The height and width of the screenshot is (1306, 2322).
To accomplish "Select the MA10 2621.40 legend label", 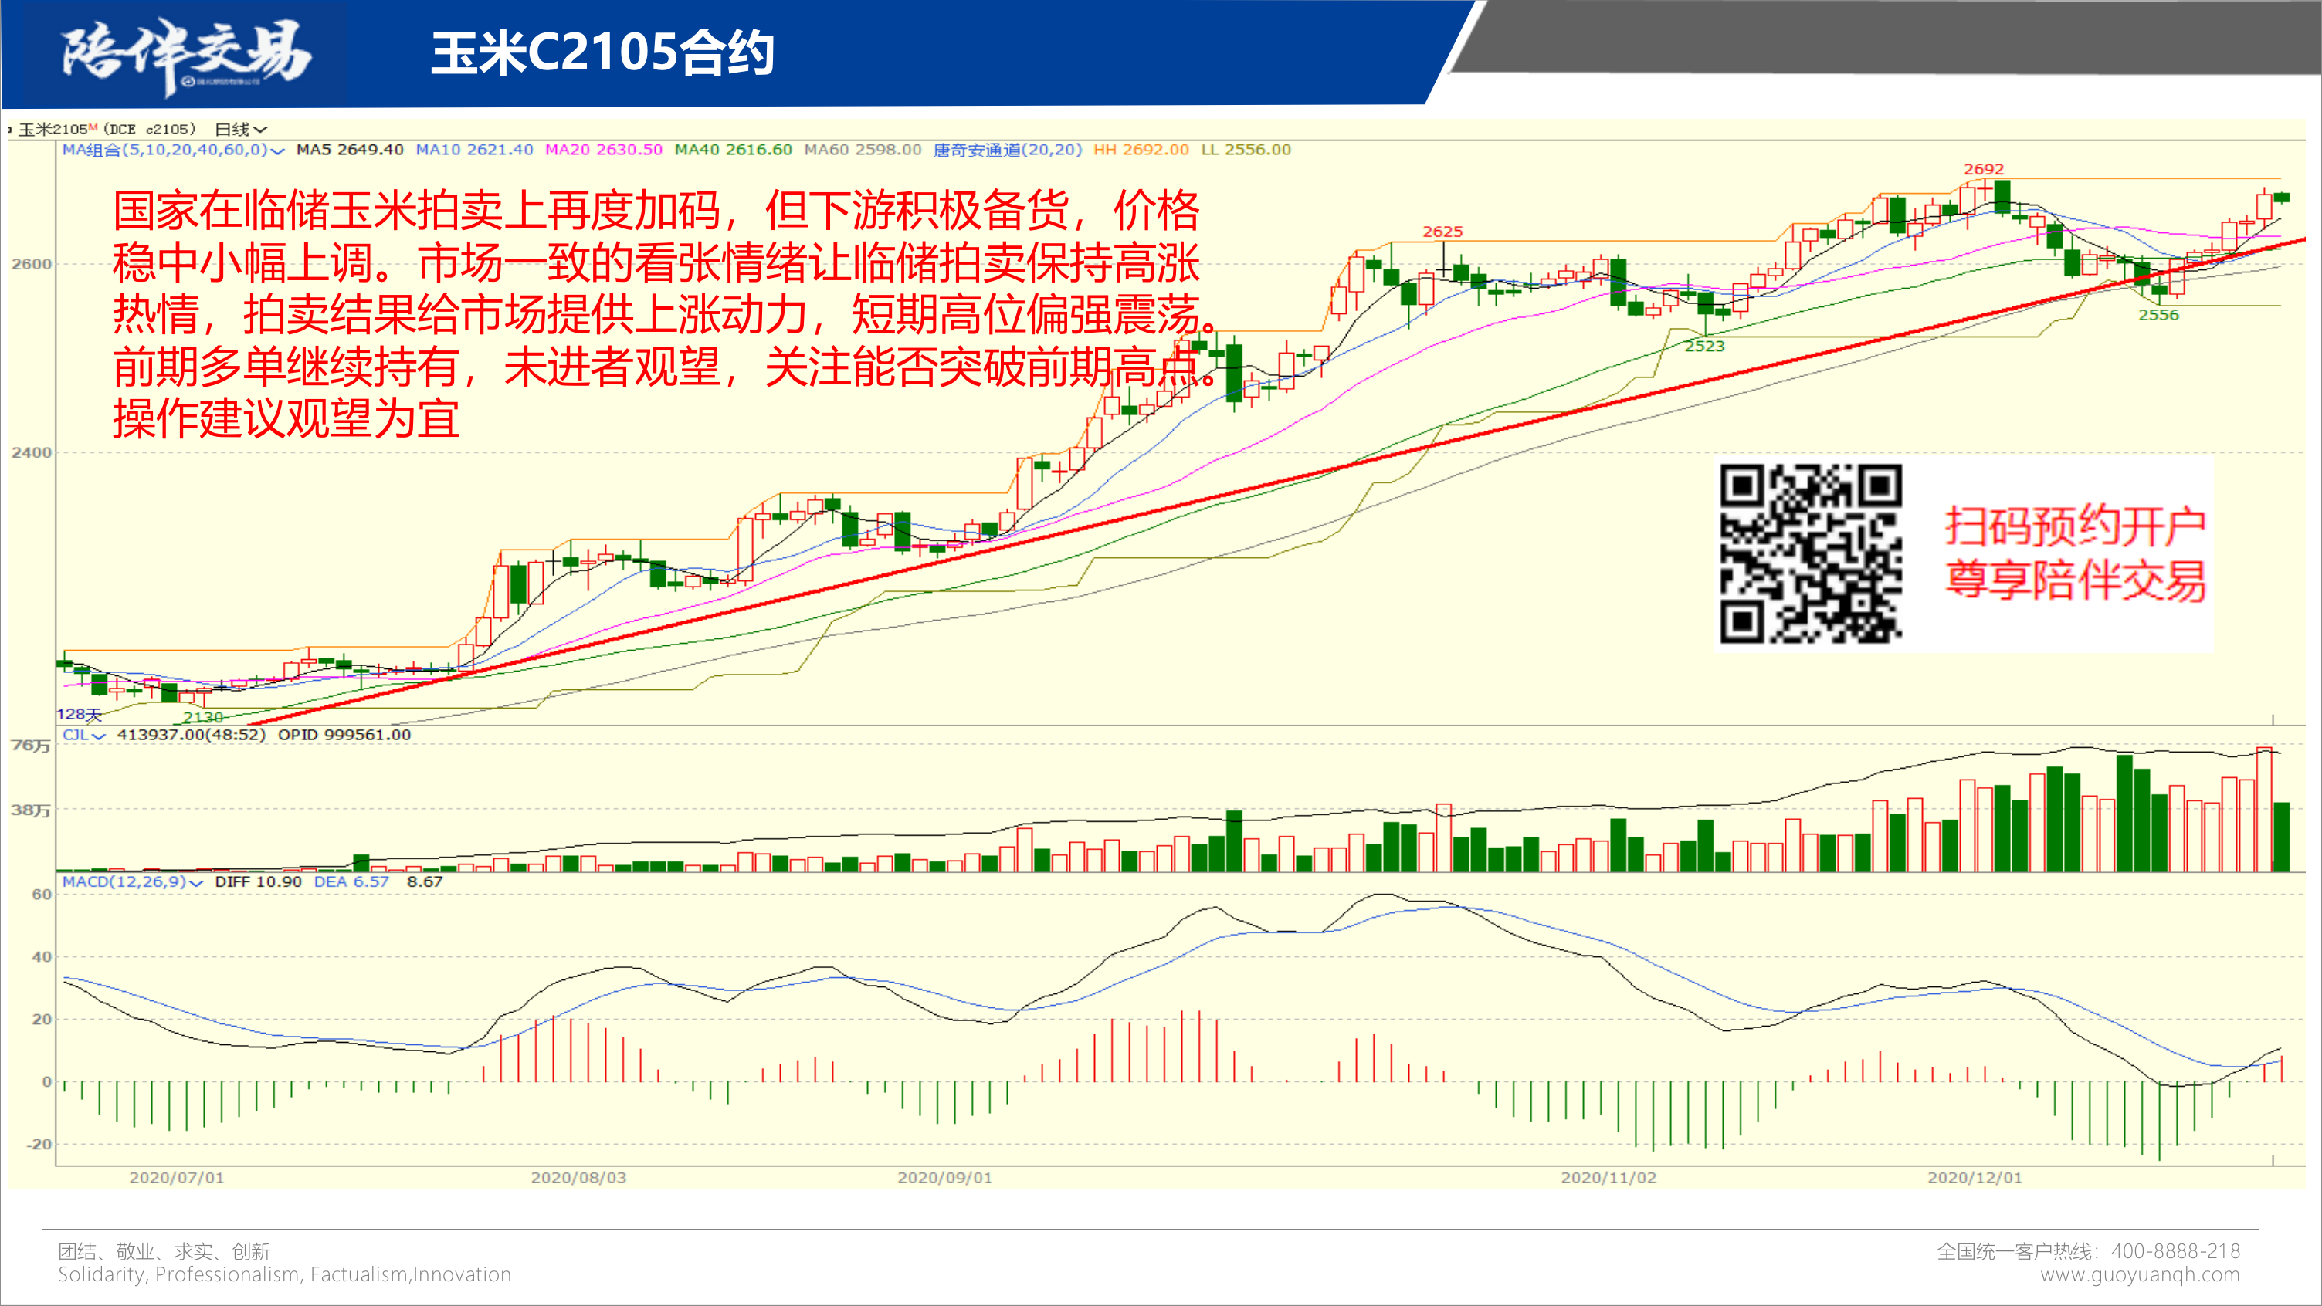I will tap(474, 150).
